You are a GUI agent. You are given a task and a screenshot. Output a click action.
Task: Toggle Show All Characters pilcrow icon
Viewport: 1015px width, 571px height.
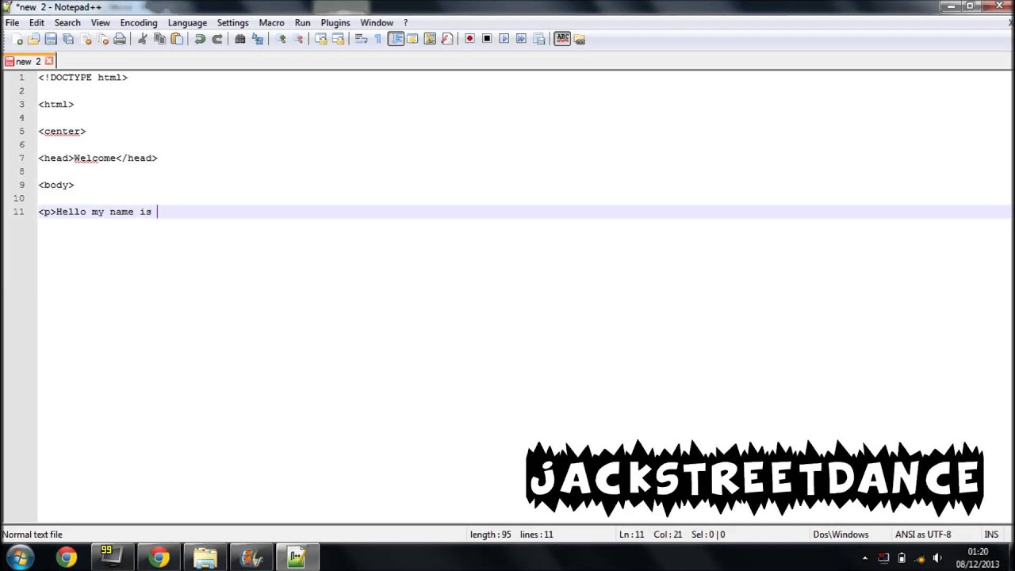click(x=377, y=39)
